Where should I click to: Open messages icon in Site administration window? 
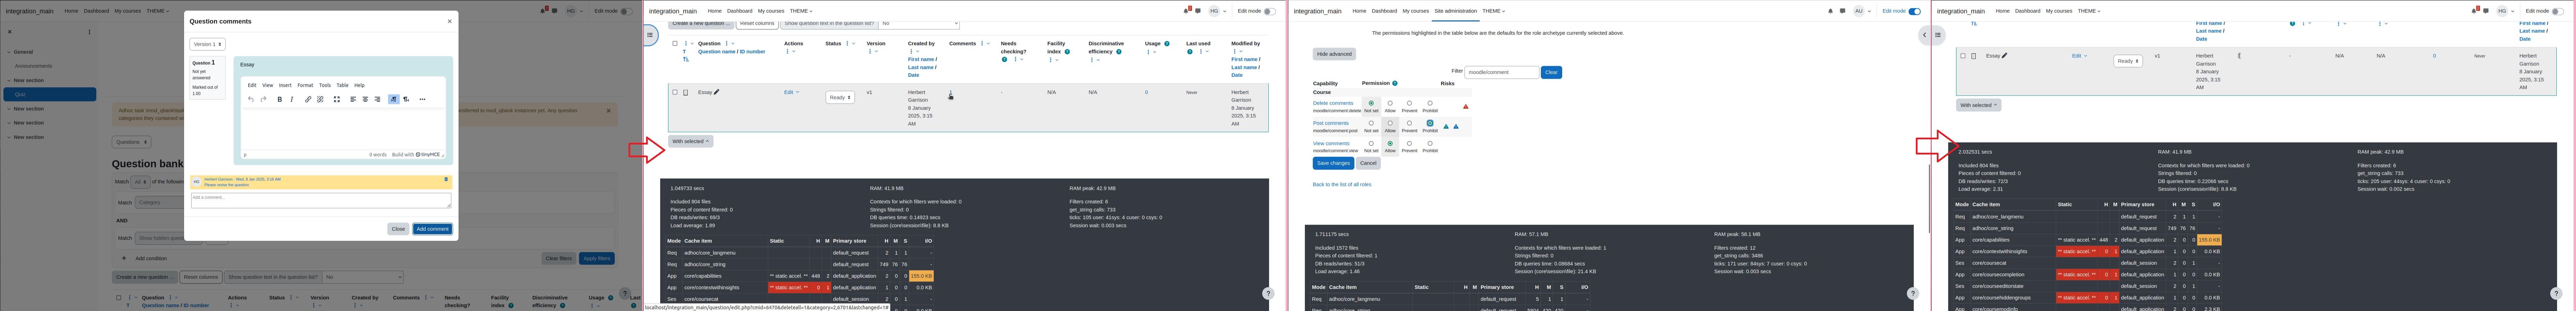pyautogui.click(x=1843, y=11)
